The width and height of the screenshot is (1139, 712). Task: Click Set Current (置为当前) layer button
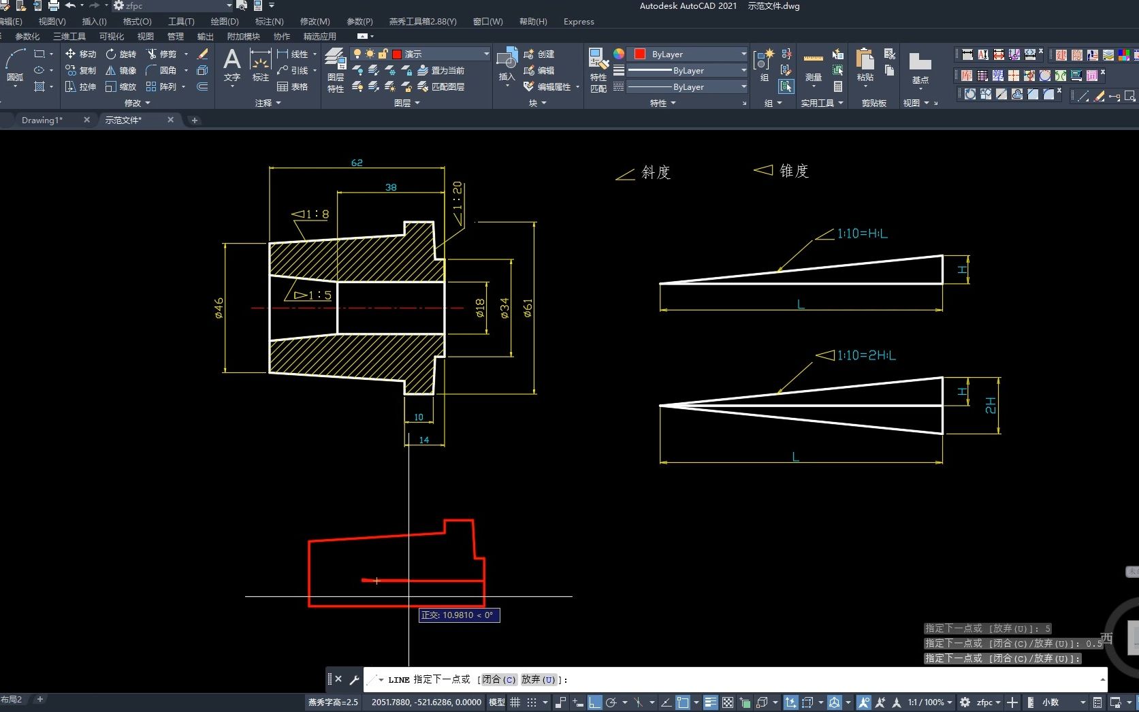(440, 70)
